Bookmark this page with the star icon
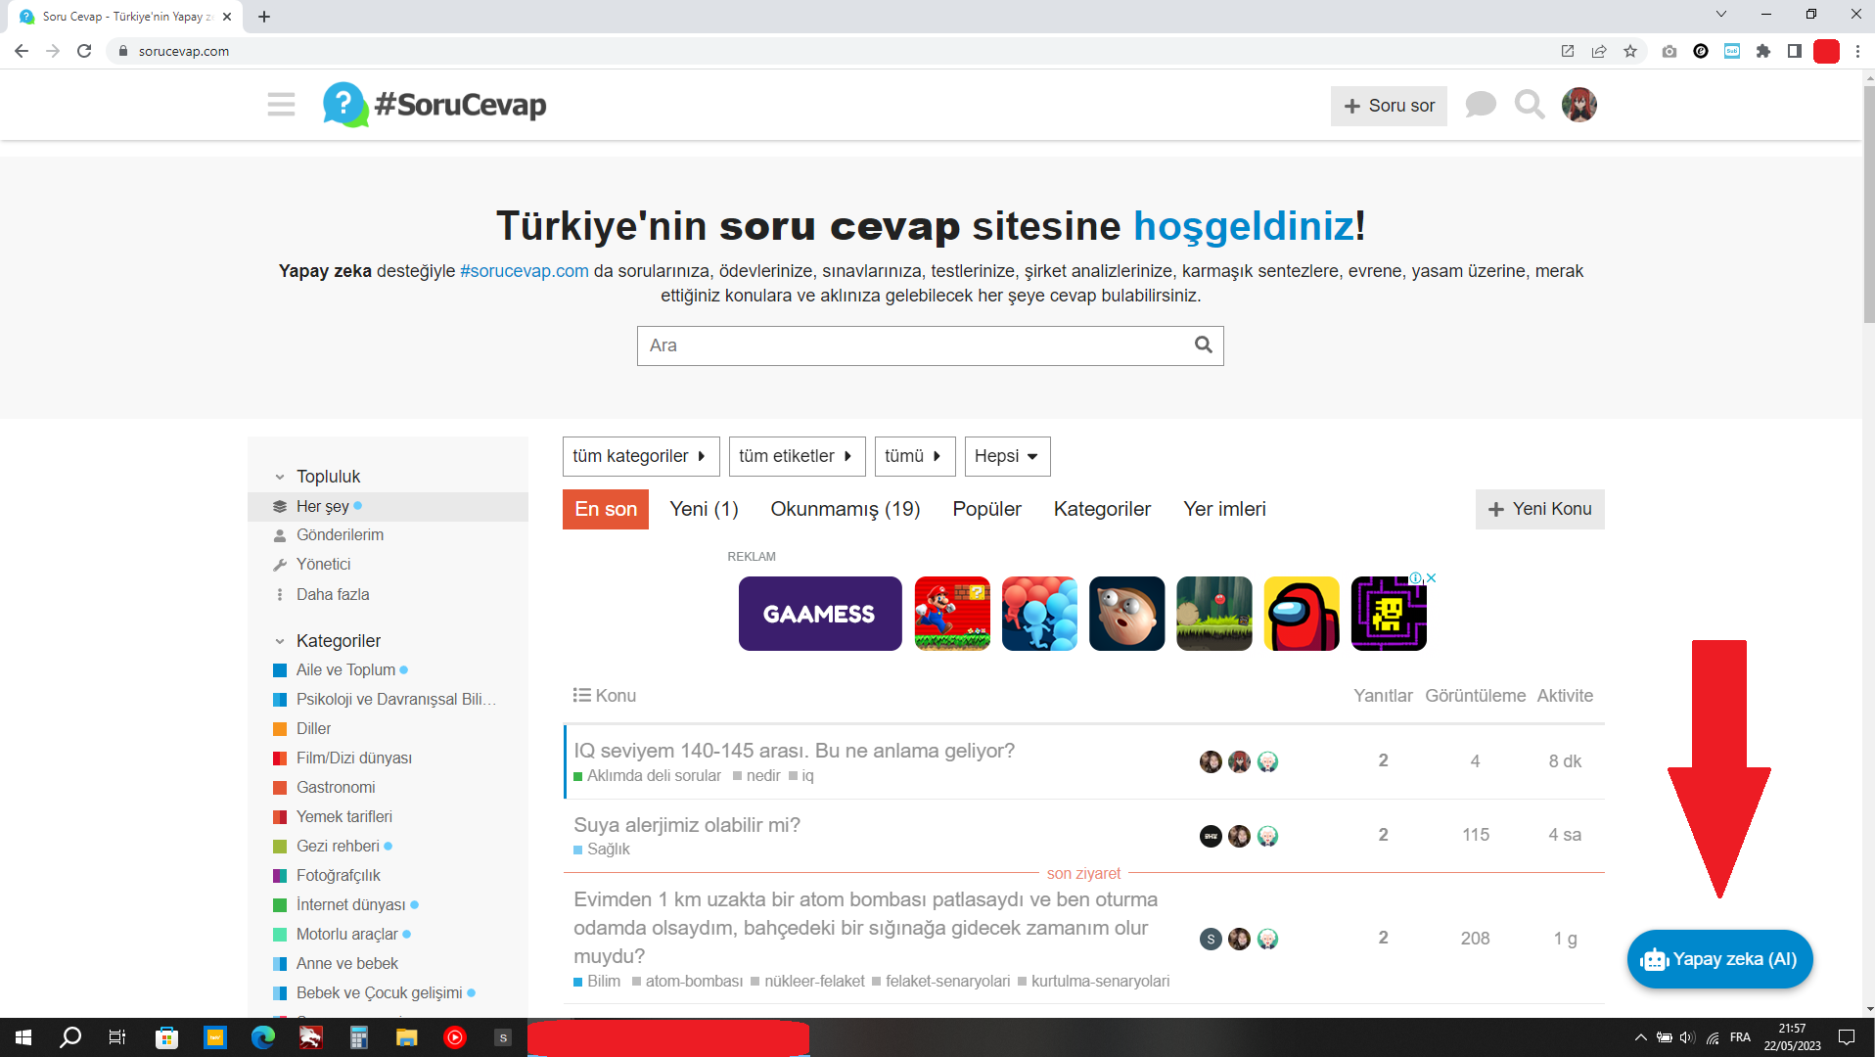The height and width of the screenshot is (1057, 1875). tap(1630, 51)
